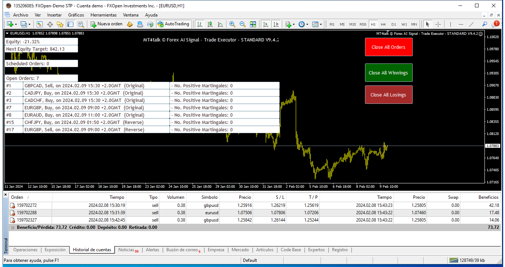Open the Market Watch window icon
The width and height of the screenshot is (505, 267).
(x=40, y=24)
